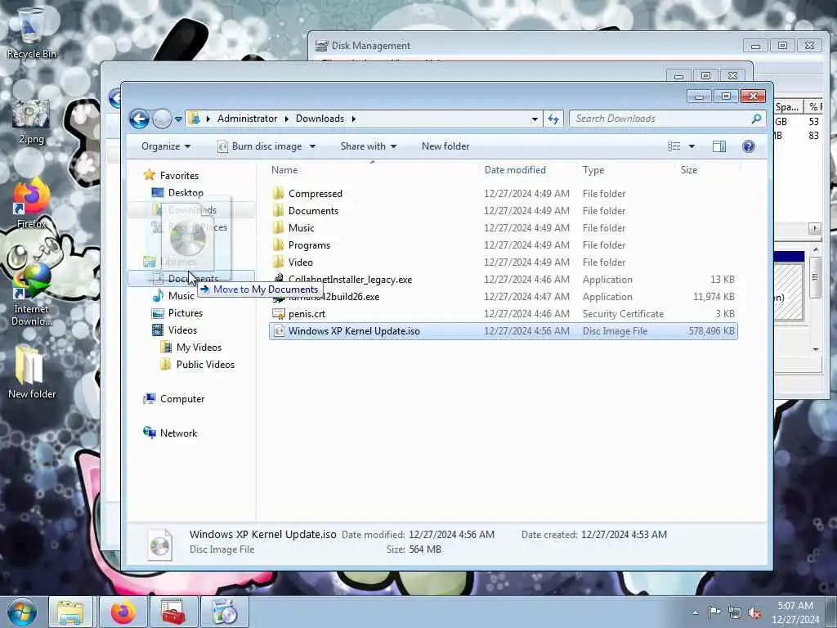Select 2.png desktop icon
Viewport: 837px width, 628px height.
(x=31, y=121)
